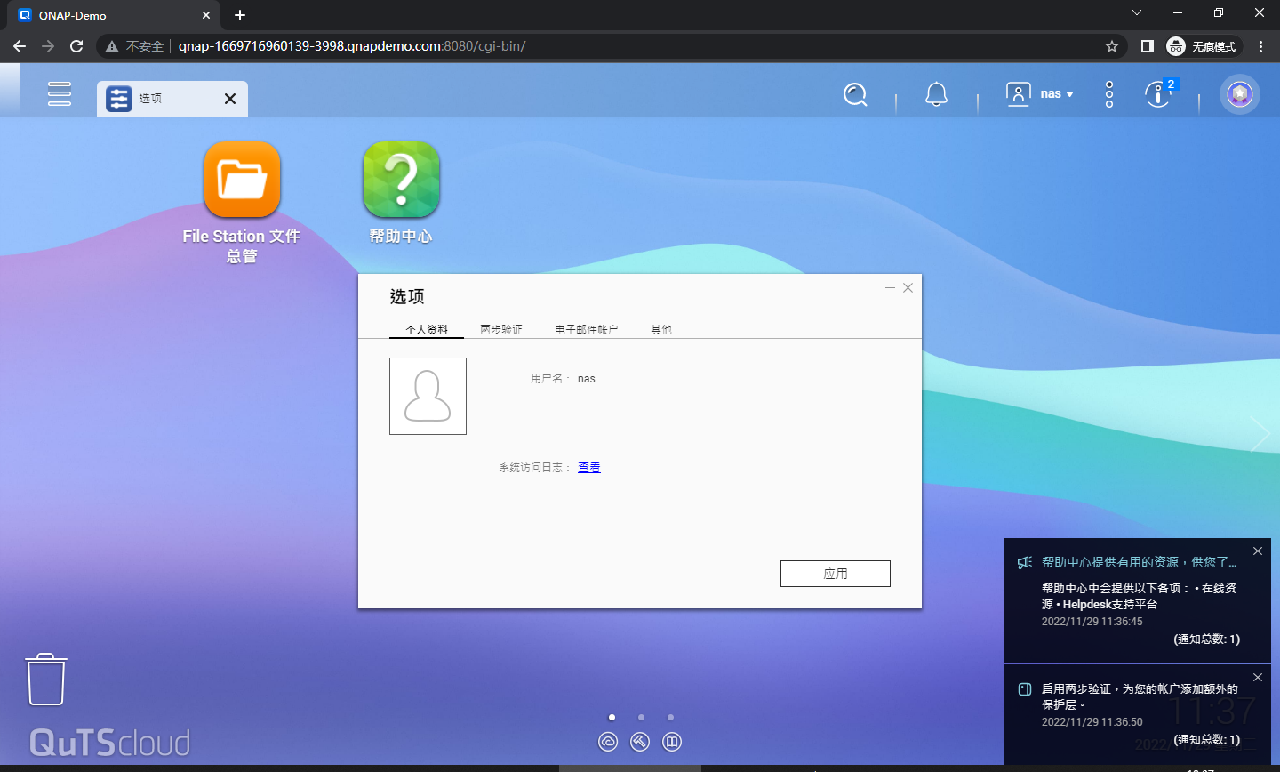Open the recycle bin on desktop
The width and height of the screenshot is (1280, 772).
tap(45, 680)
